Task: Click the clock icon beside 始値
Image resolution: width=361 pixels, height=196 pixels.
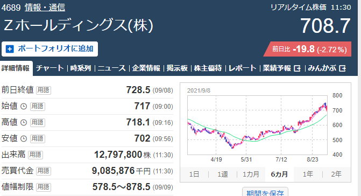Action: pyautogui.click(x=24, y=107)
